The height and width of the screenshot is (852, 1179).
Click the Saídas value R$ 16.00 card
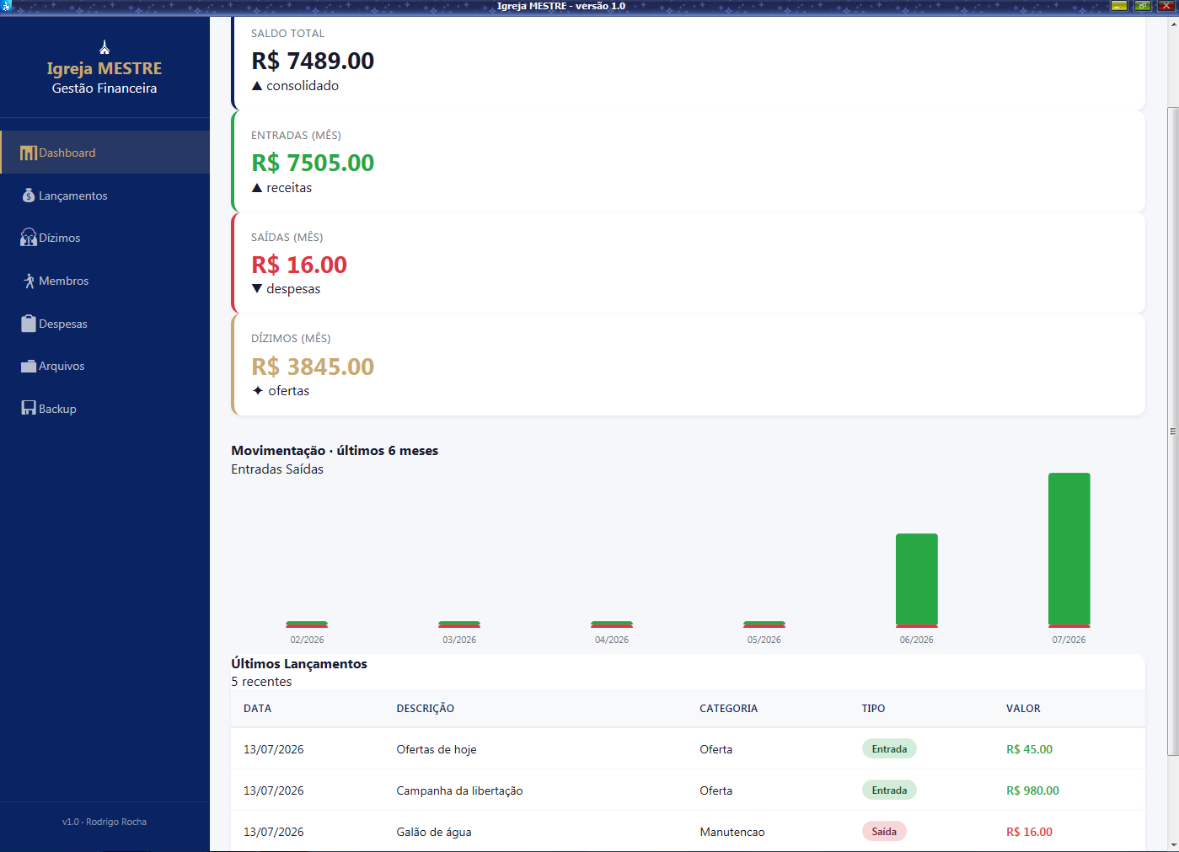(x=299, y=265)
